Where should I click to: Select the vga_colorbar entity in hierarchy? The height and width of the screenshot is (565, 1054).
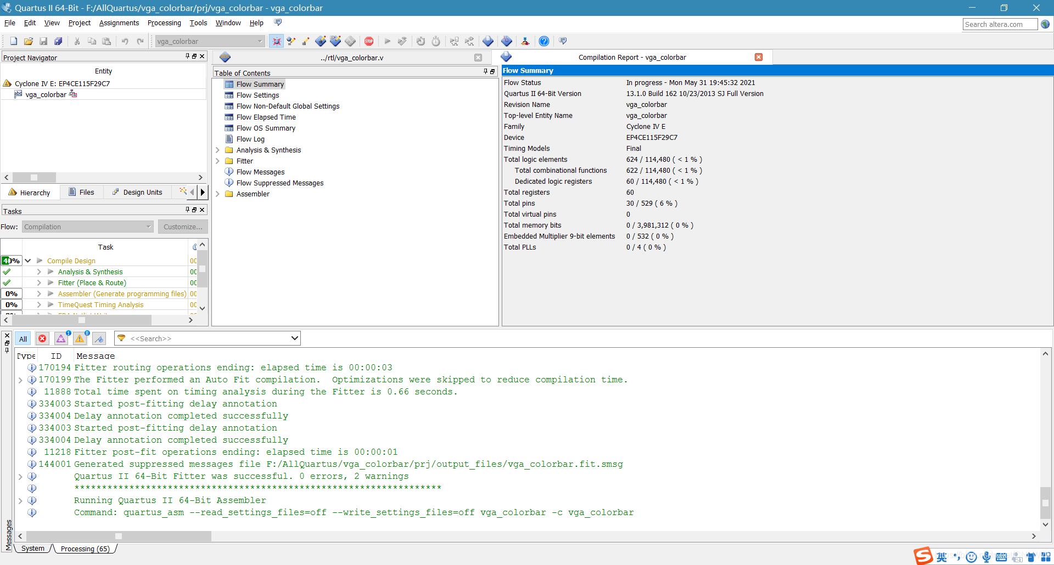[x=46, y=94]
